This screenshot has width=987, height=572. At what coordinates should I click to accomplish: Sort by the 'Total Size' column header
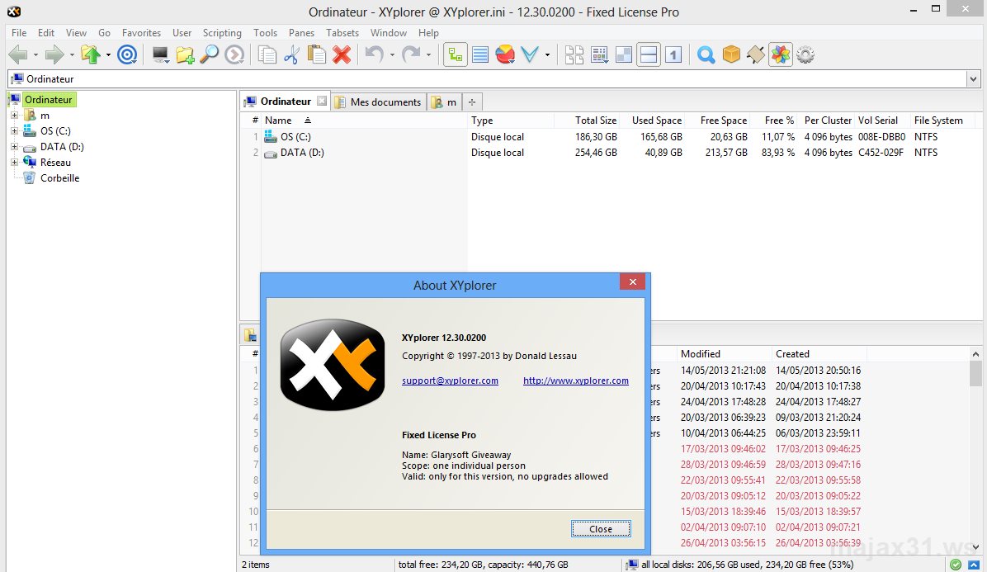click(x=586, y=121)
